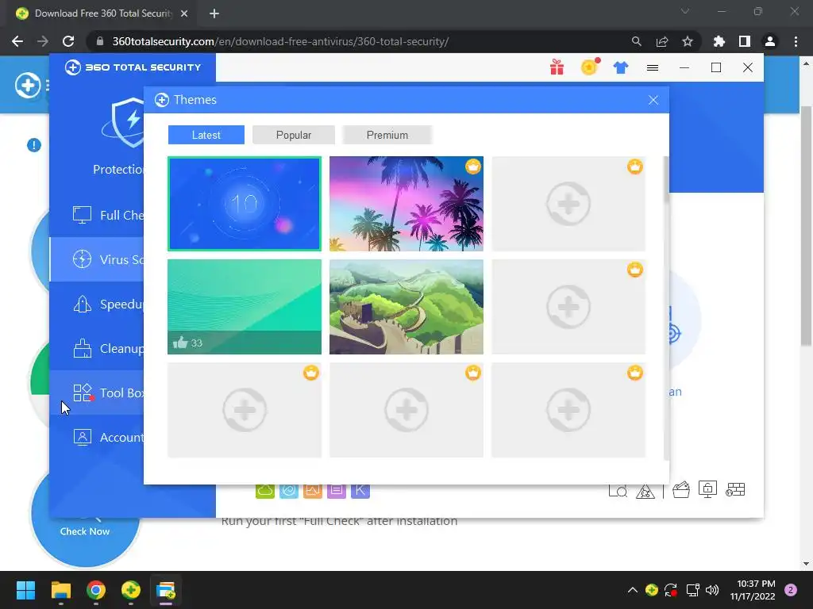813x609 pixels.
Task: Click the 360 tray icon in system tray
Action: click(x=652, y=590)
